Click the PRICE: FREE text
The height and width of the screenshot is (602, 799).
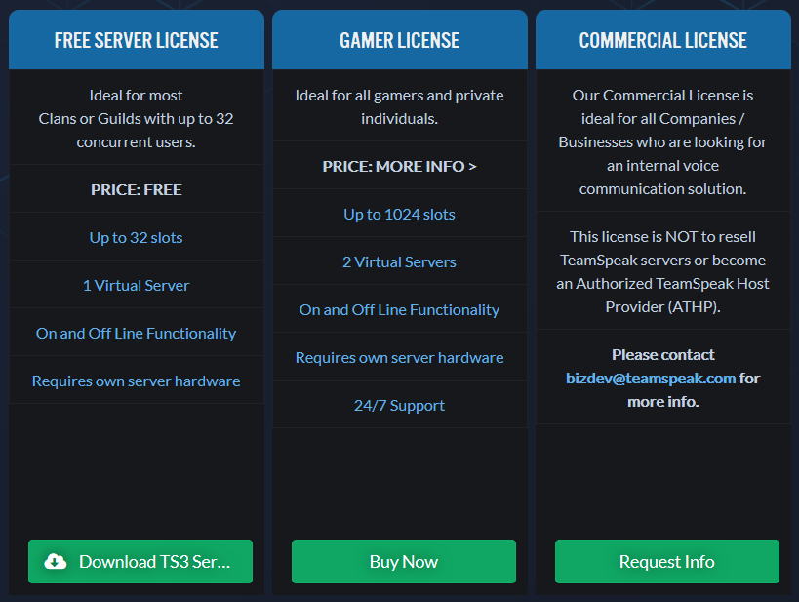(137, 189)
